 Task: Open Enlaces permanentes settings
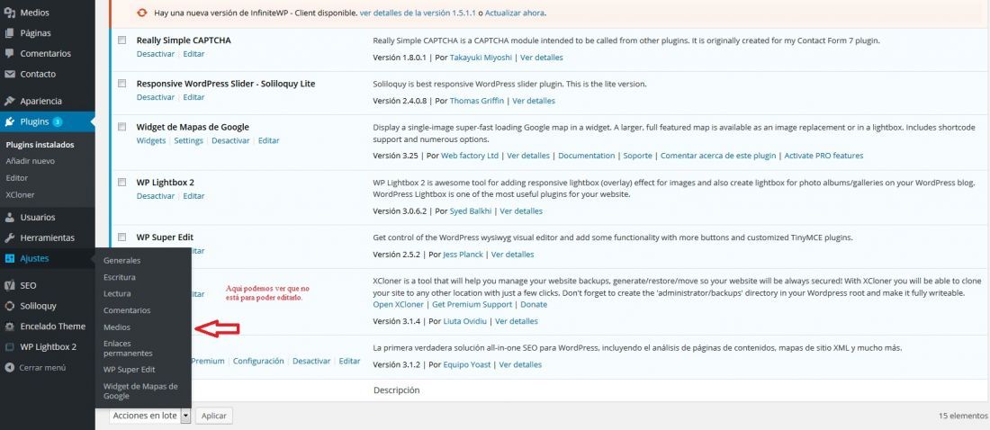pyautogui.click(x=128, y=348)
